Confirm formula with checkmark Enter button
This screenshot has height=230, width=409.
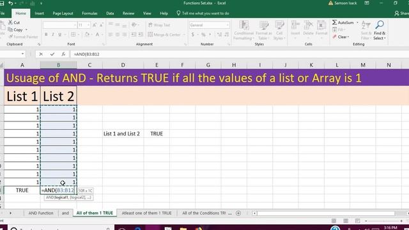coord(52,54)
